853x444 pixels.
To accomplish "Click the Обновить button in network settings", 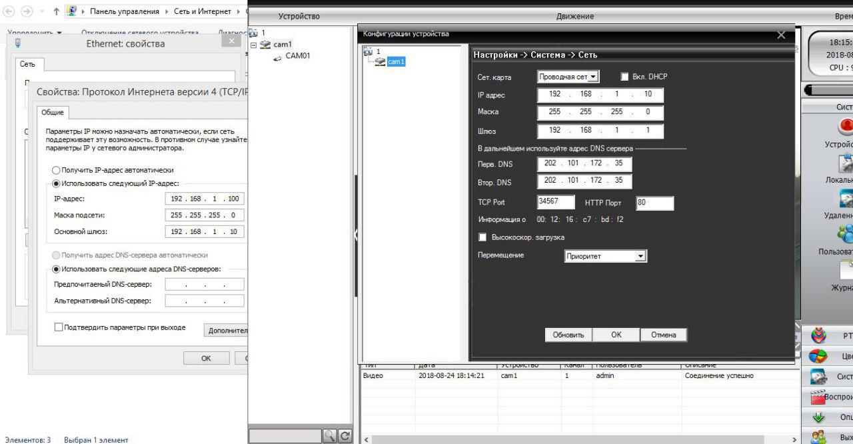I will tap(568, 335).
